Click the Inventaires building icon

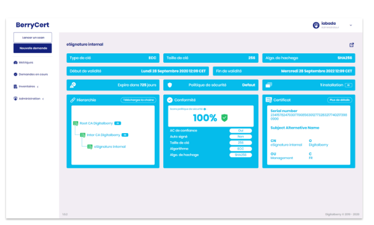[15, 86]
